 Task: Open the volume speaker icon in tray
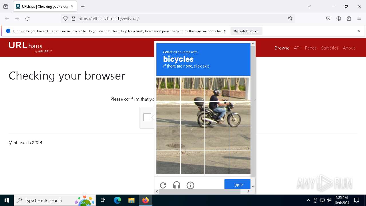click(329, 200)
